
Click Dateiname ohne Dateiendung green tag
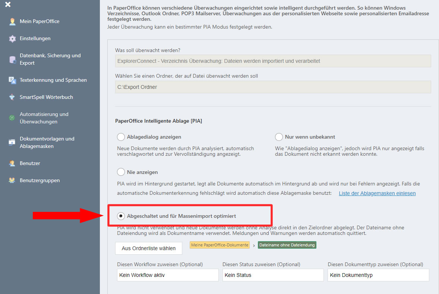pyautogui.click(x=287, y=245)
